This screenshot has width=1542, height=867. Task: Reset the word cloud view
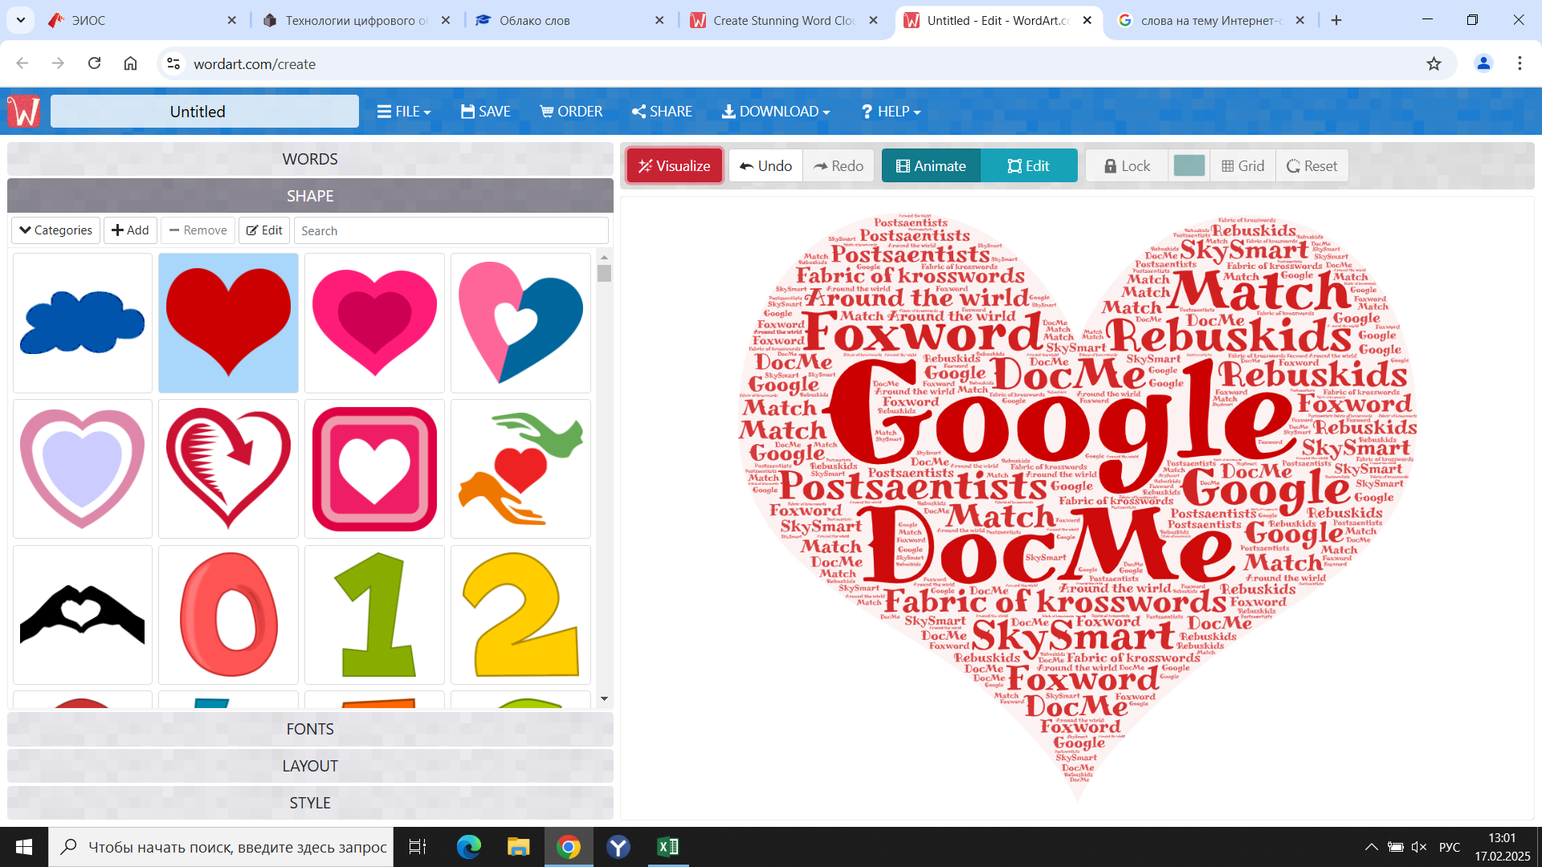tap(1312, 166)
